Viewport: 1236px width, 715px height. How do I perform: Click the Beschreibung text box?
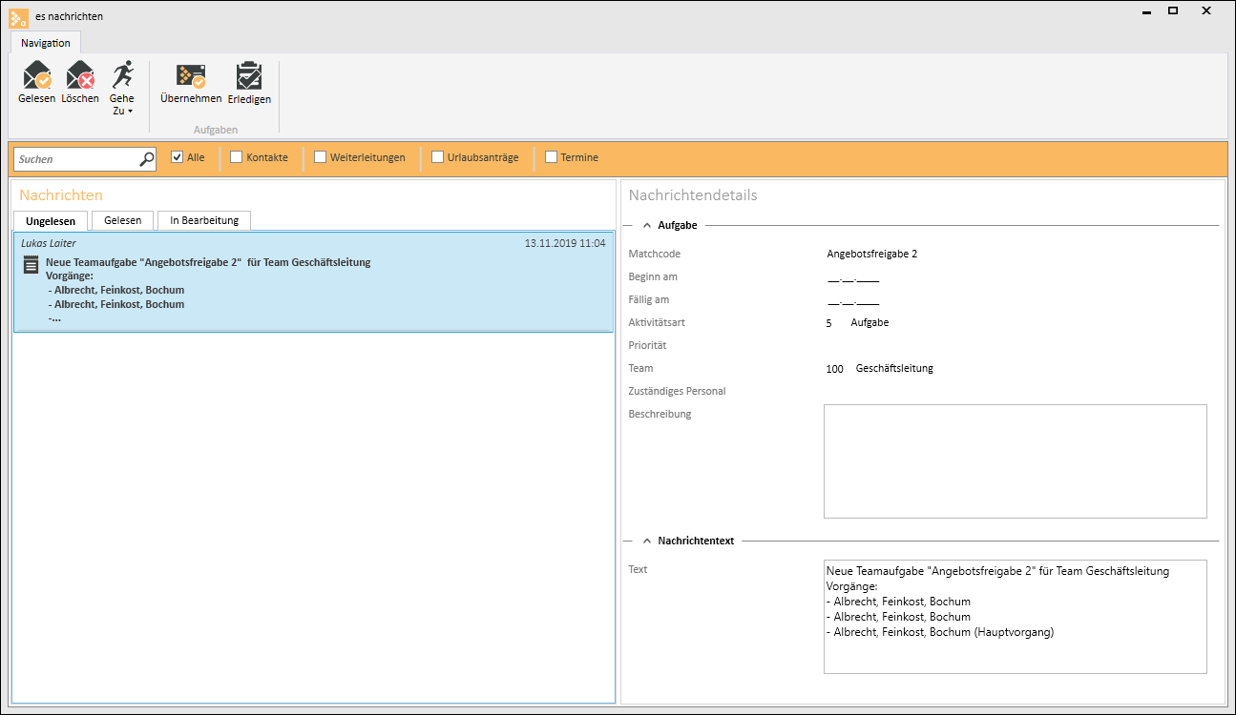coord(1015,461)
